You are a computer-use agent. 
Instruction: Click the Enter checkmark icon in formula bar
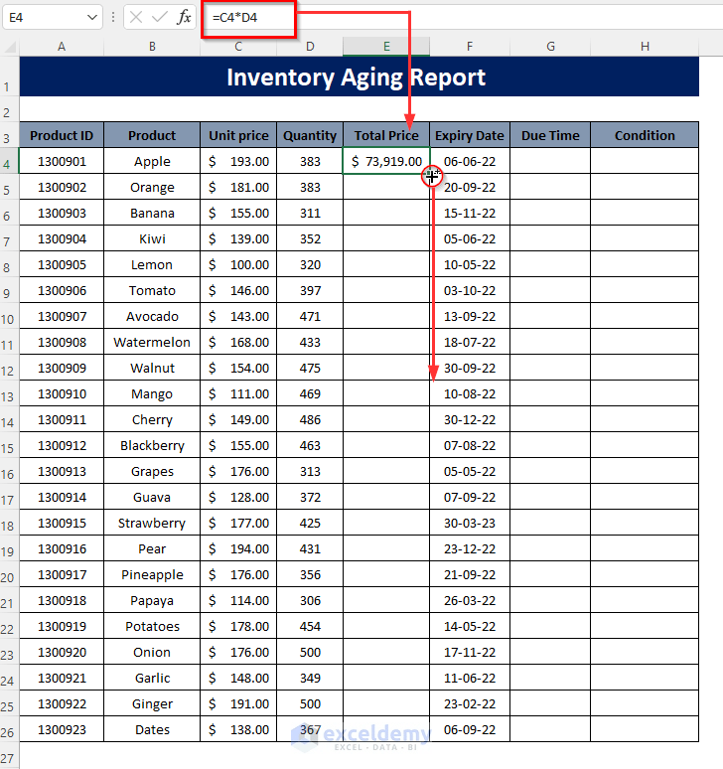[159, 18]
